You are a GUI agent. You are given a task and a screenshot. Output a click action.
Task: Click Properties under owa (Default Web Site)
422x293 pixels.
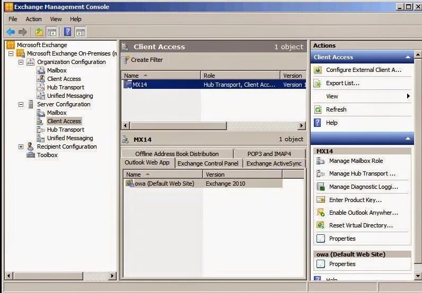[342, 264]
